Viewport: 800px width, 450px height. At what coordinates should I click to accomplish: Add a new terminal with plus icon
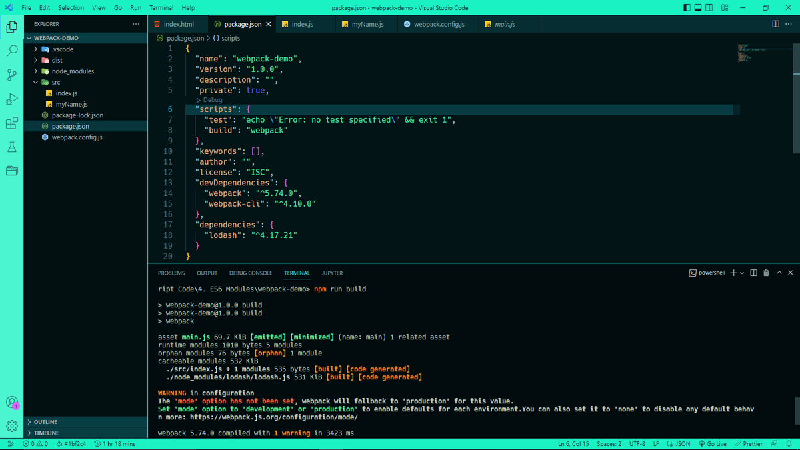tap(733, 273)
